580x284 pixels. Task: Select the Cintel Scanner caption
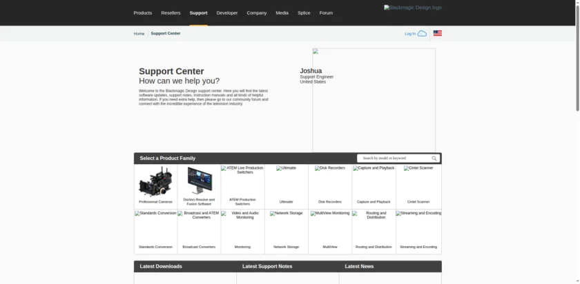click(418, 202)
